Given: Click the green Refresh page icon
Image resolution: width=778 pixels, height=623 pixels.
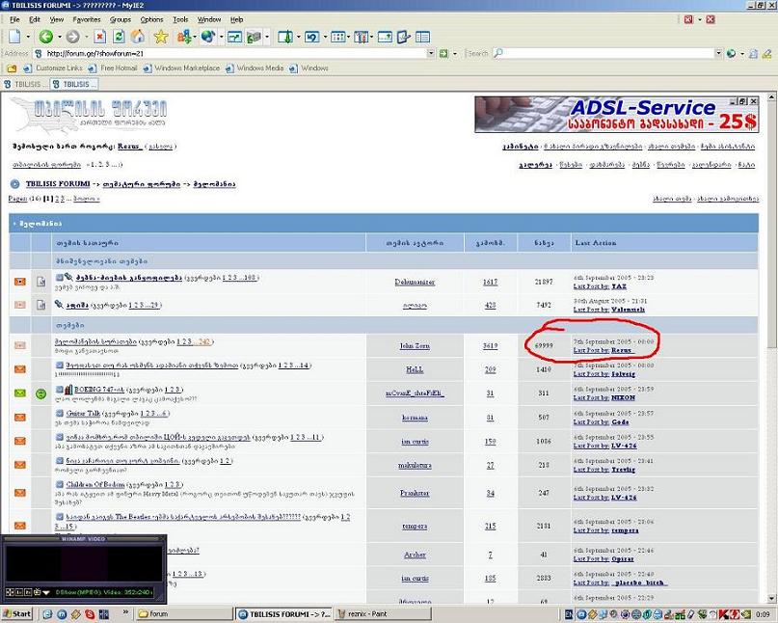Looking at the screenshot, I should point(119,37).
